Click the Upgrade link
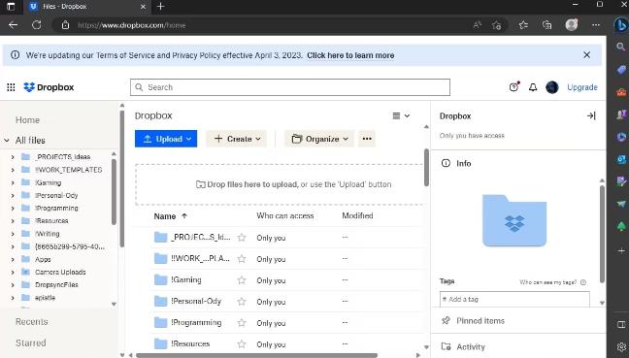629x358 pixels. click(x=582, y=87)
